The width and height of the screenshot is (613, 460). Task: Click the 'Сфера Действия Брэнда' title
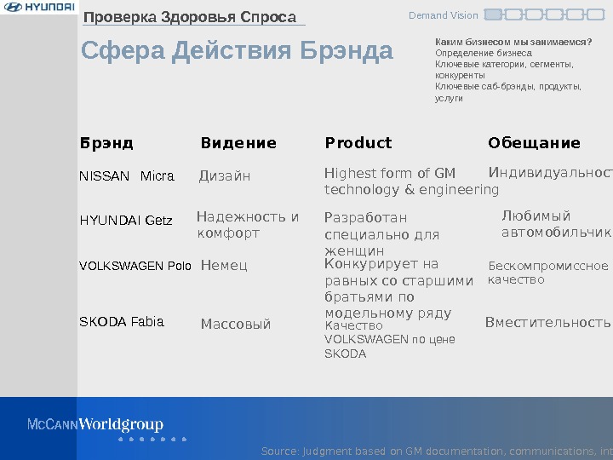[237, 51]
